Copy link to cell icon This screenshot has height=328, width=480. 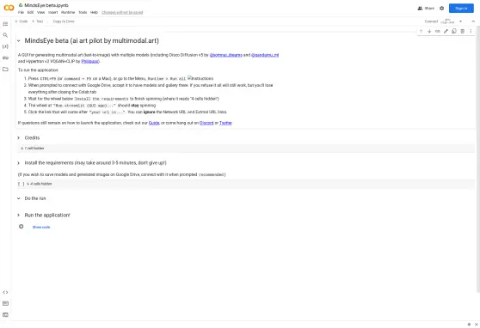438,31
